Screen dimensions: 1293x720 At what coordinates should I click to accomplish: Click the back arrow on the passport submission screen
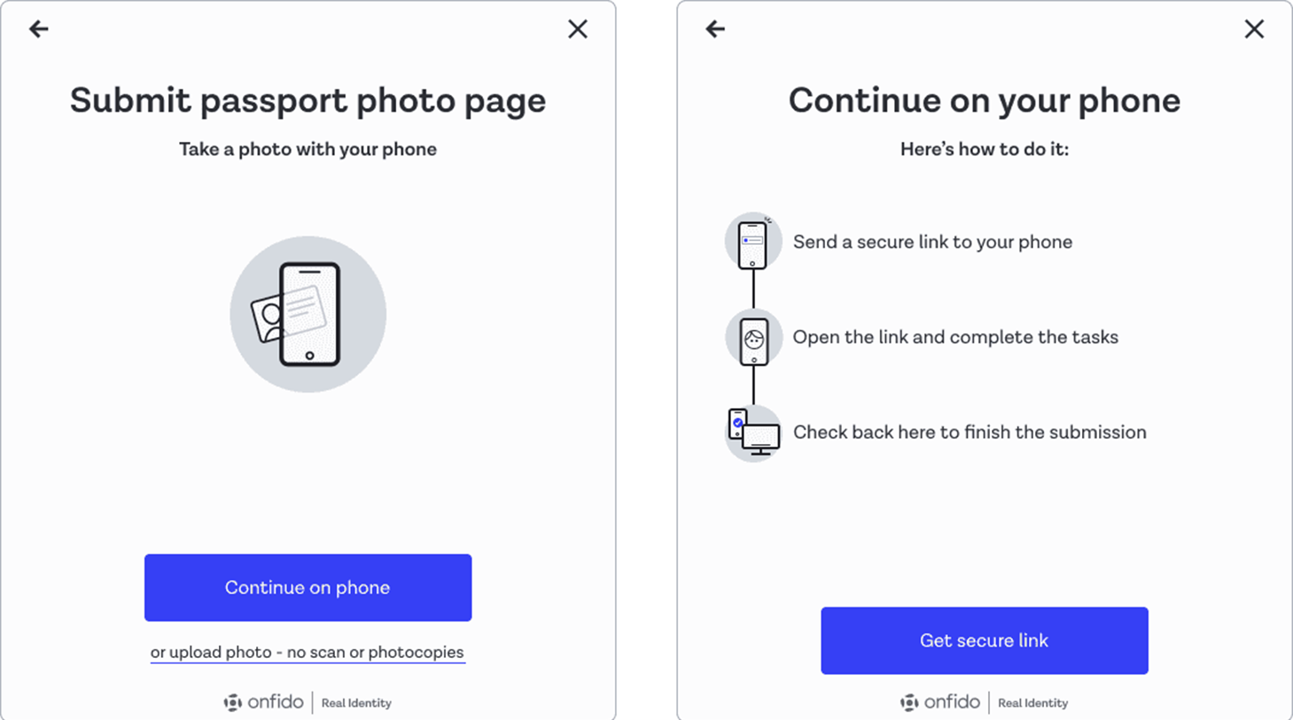coord(39,28)
